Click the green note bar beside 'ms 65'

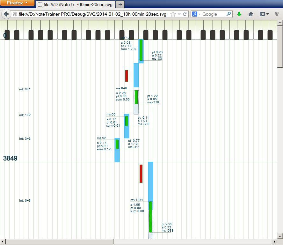(x=127, y=121)
